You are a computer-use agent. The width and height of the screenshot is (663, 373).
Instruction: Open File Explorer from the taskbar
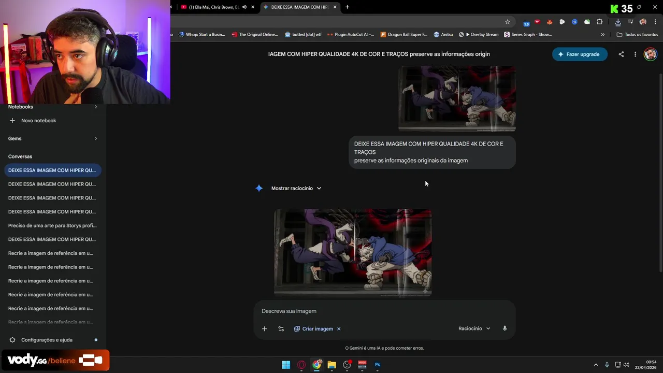coord(331,365)
